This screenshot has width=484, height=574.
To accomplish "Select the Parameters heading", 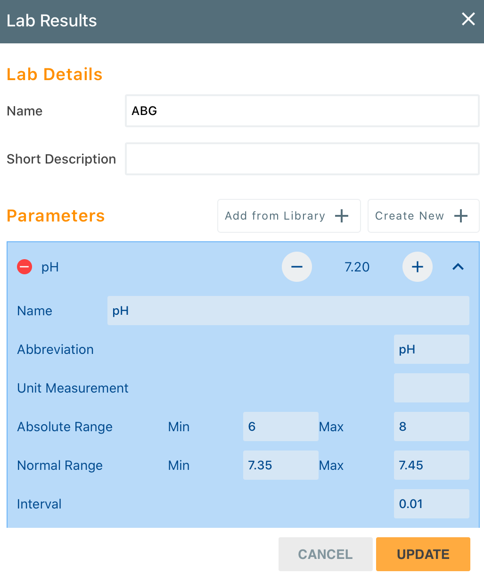I will (56, 215).
